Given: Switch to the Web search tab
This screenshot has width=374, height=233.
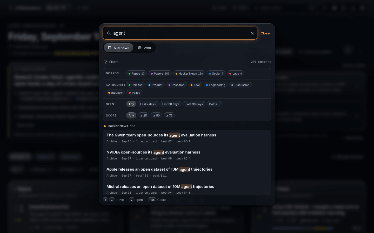Looking at the screenshot, I should pyautogui.click(x=144, y=48).
